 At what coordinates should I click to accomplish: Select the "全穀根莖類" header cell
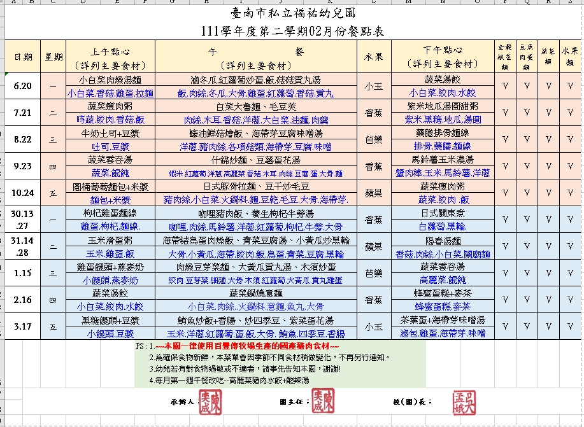coord(505,56)
